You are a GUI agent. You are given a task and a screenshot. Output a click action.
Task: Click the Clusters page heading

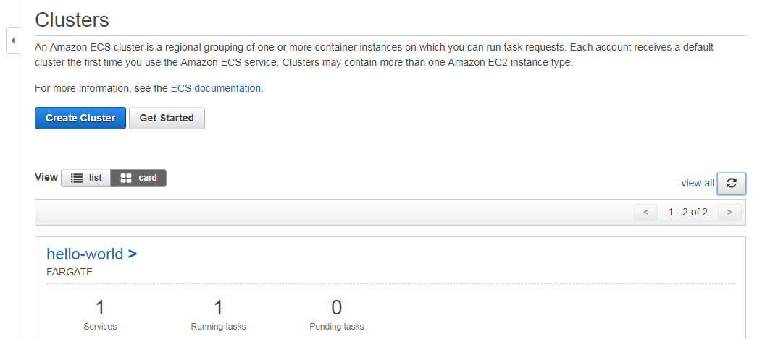72,20
